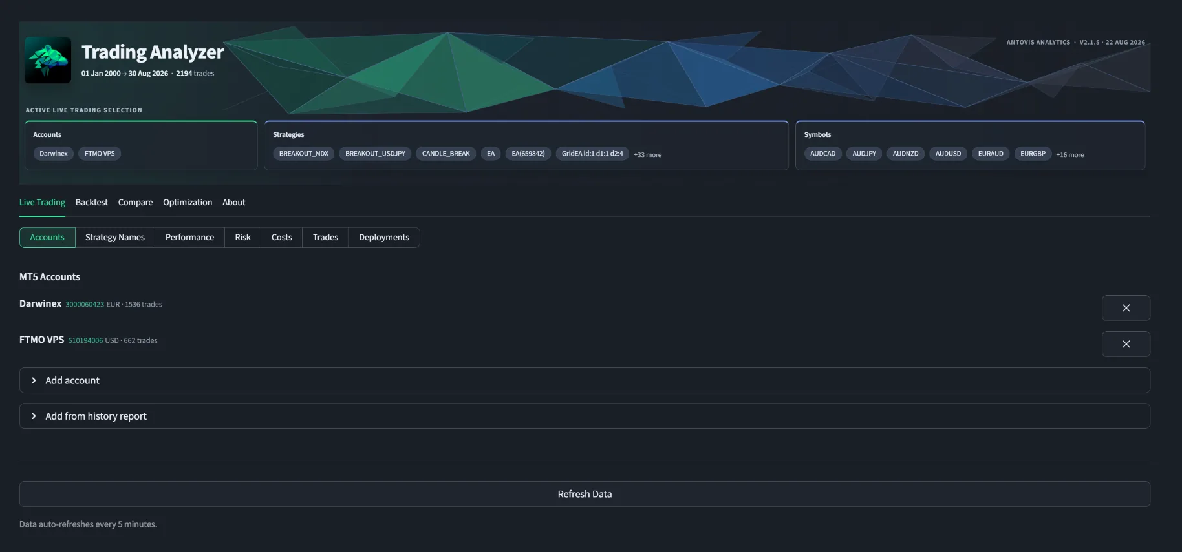Image resolution: width=1182 pixels, height=552 pixels.
Task: Click the MT5 Accounts heading
Action: click(50, 277)
